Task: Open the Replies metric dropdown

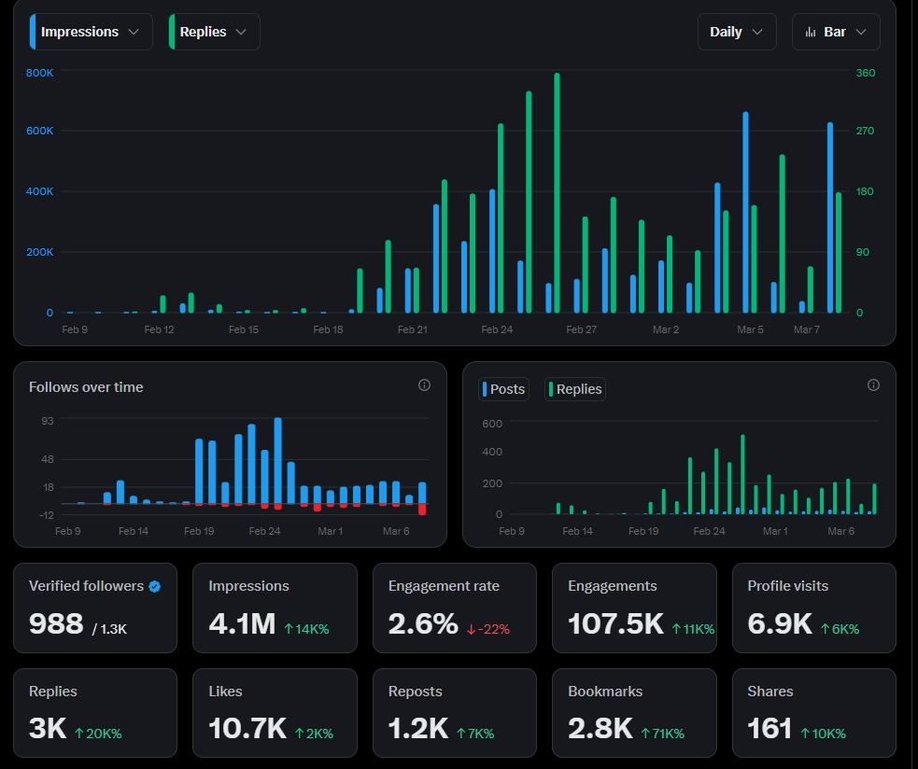Action: [x=214, y=32]
